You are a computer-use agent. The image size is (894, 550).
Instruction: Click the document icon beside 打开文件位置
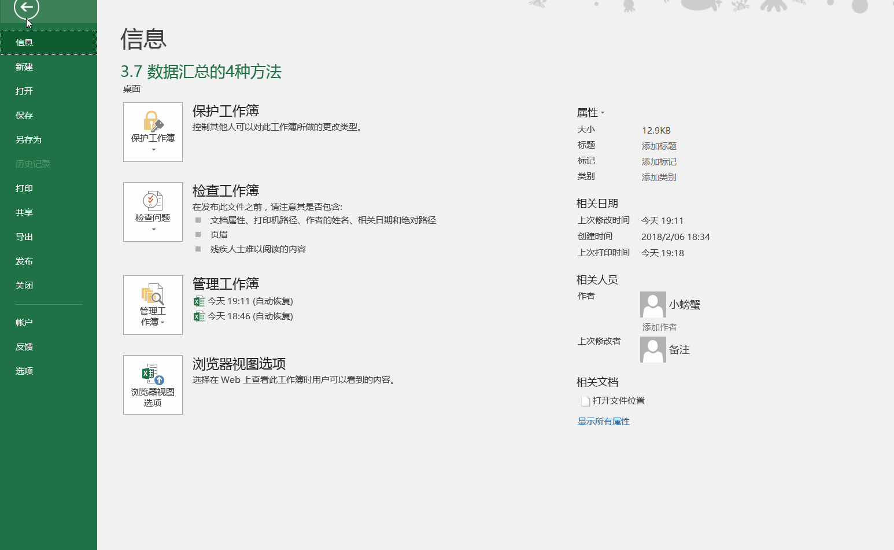[x=585, y=400]
